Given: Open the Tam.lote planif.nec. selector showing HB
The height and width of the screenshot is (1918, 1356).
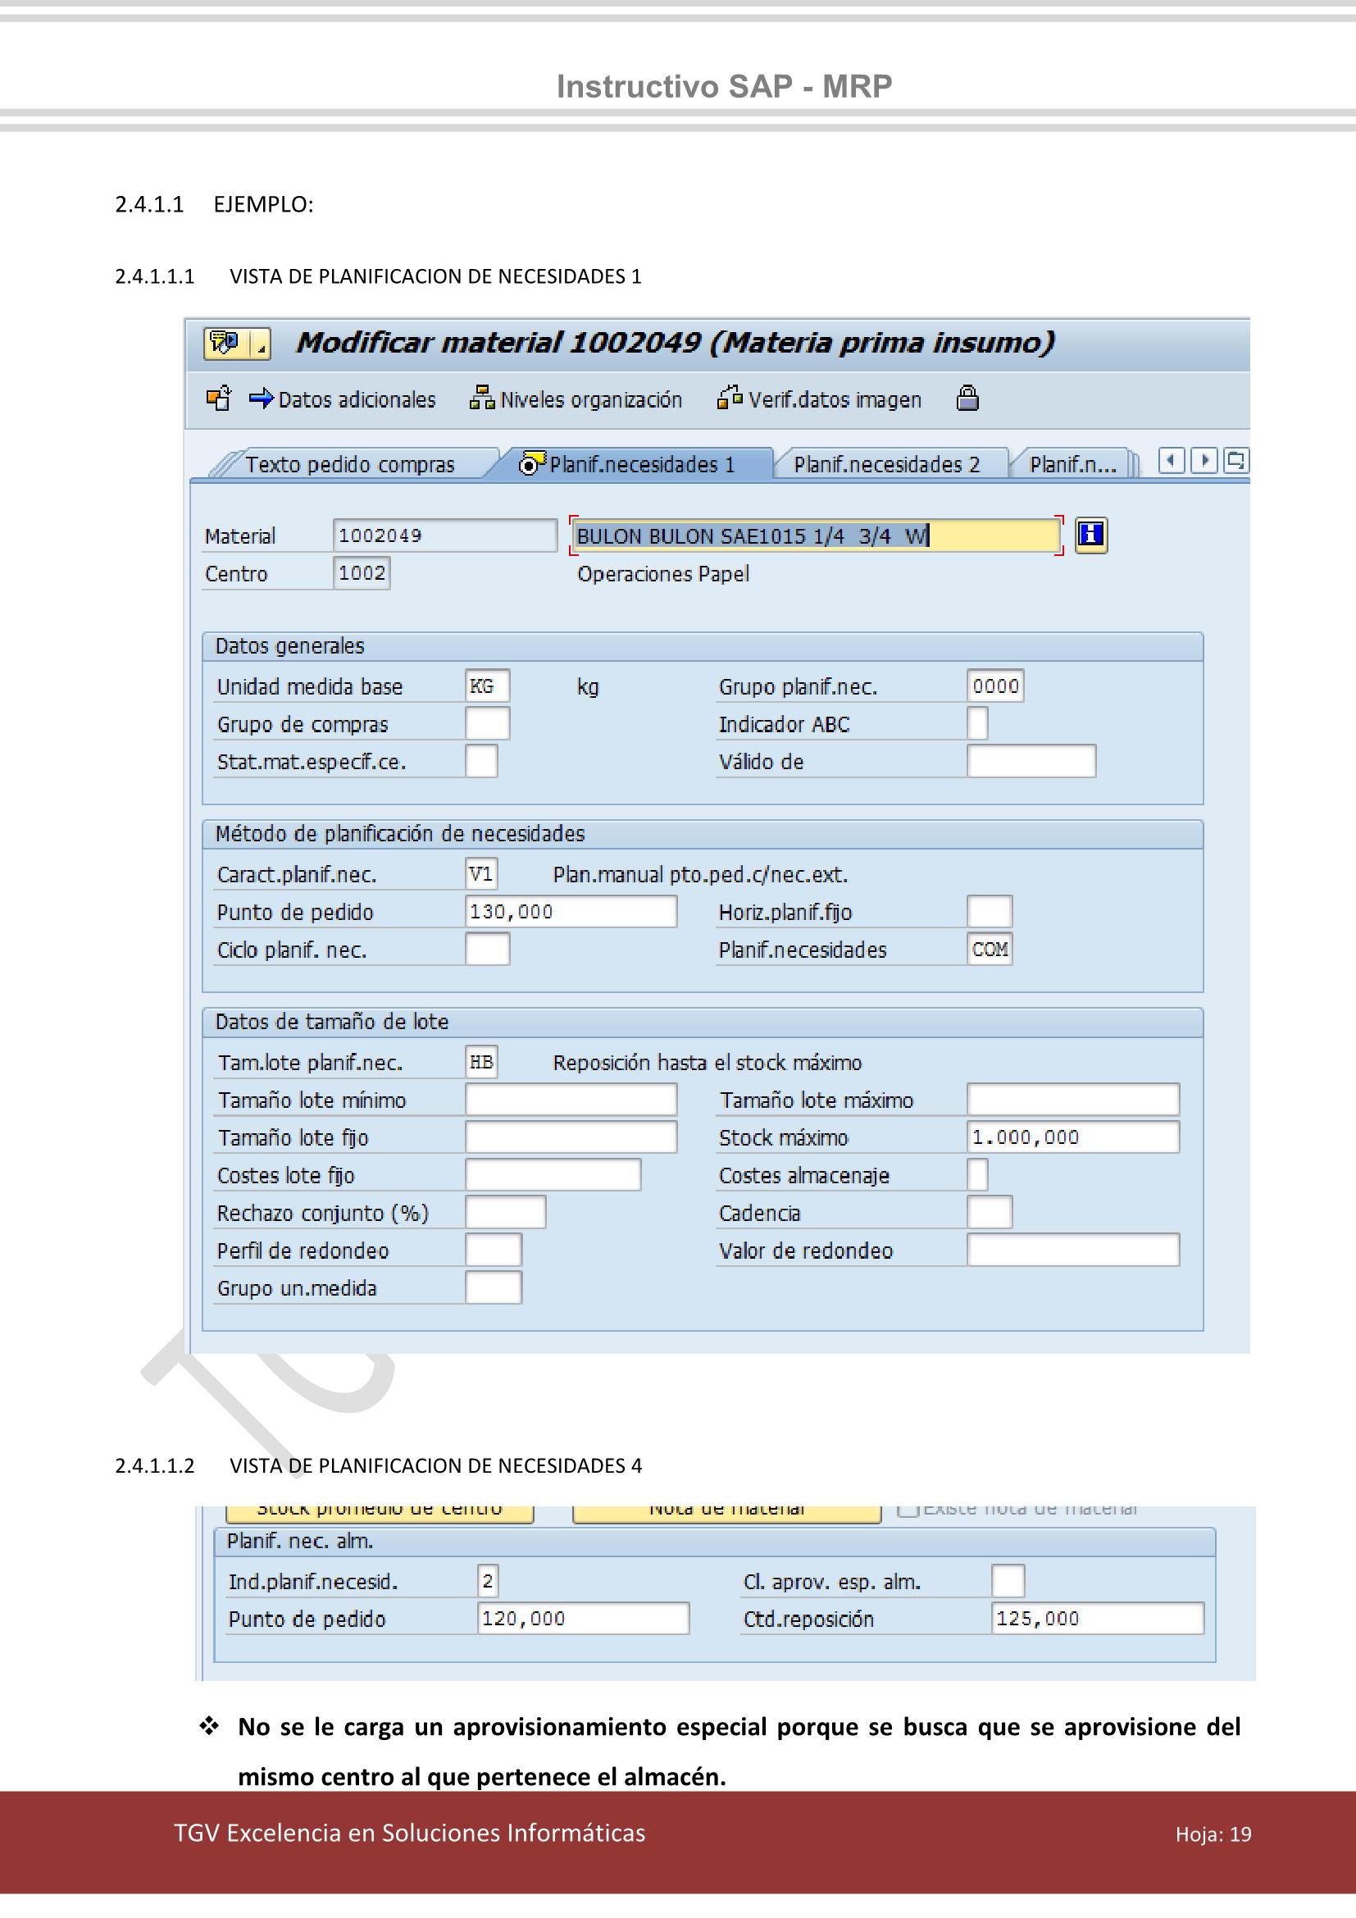Looking at the screenshot, I should (483, 1061).
